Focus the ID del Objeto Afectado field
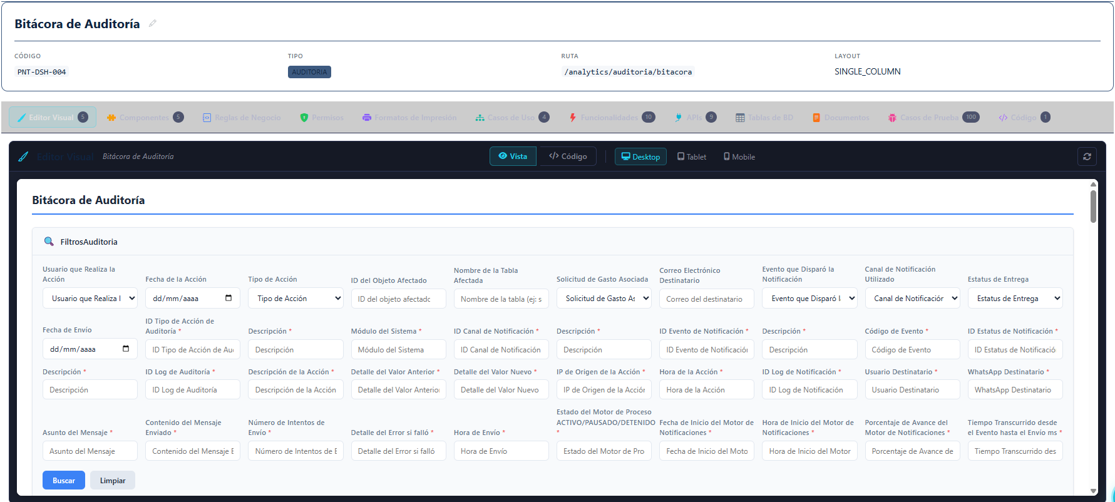Viewport: 1115px width, 502px height. pos(398,299)
